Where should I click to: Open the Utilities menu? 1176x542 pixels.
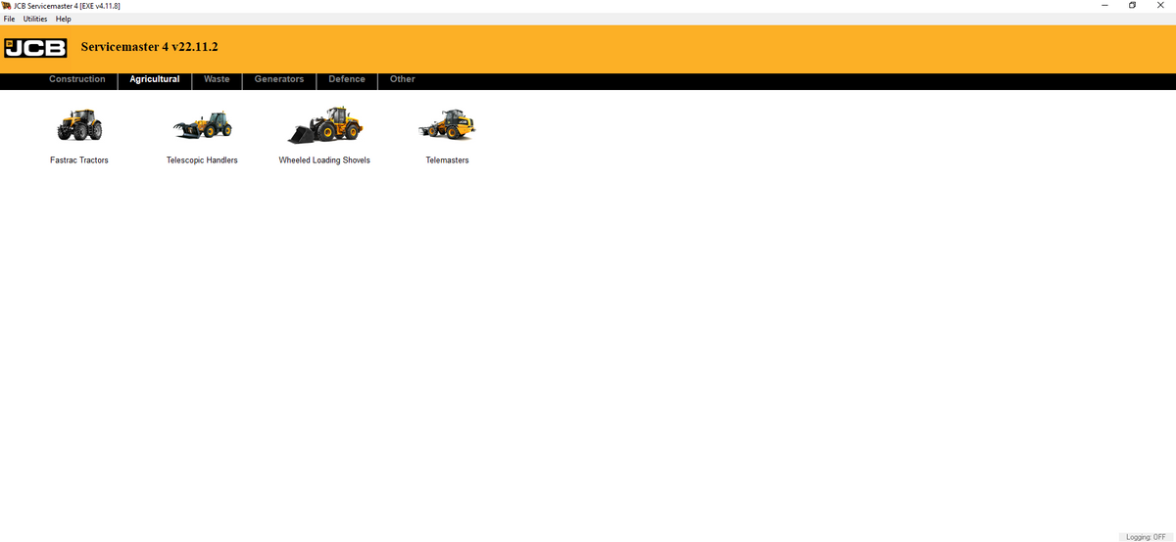coord(35,19)
